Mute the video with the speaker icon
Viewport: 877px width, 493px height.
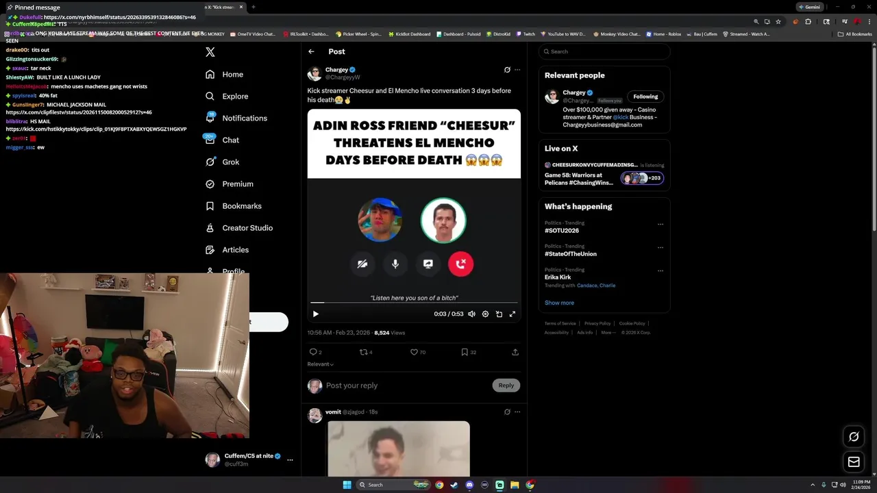(471, 314)
